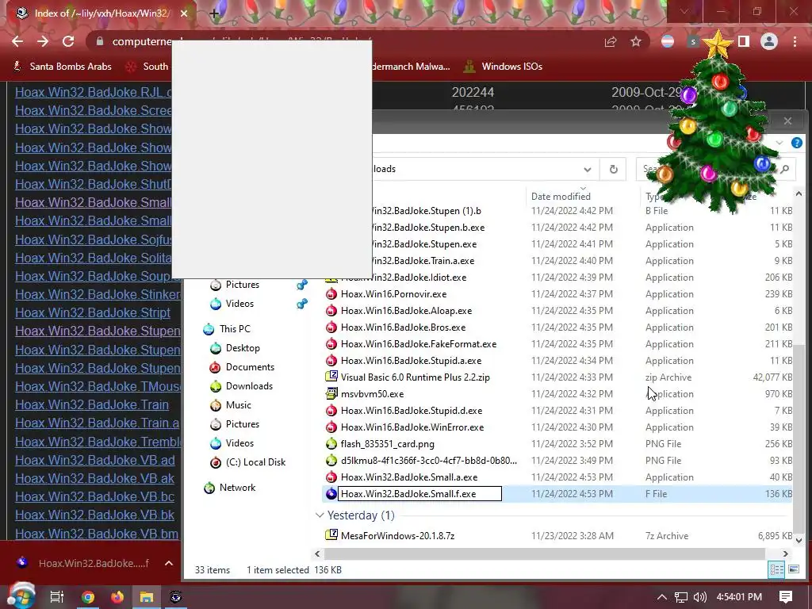
Task: Open Windows Start button
Action: (21, 596)
